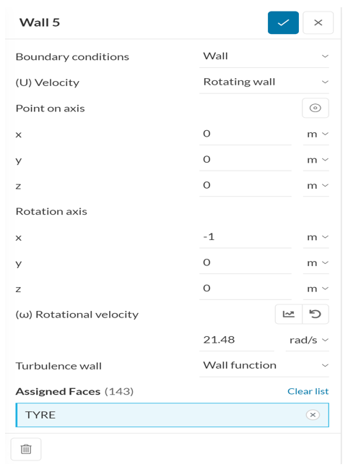
Task: Expand the Turbulence wall function dropdown
Action: [264, 366]
